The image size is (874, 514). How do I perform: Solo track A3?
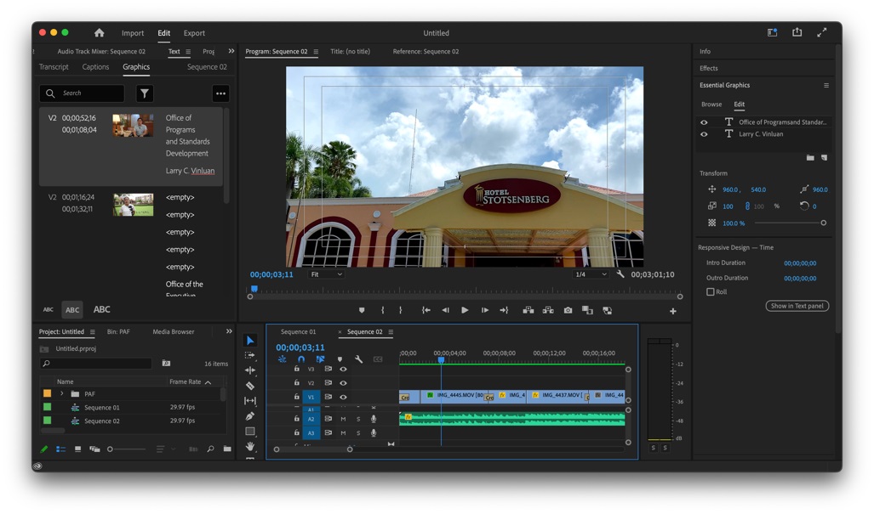point(358,432)
